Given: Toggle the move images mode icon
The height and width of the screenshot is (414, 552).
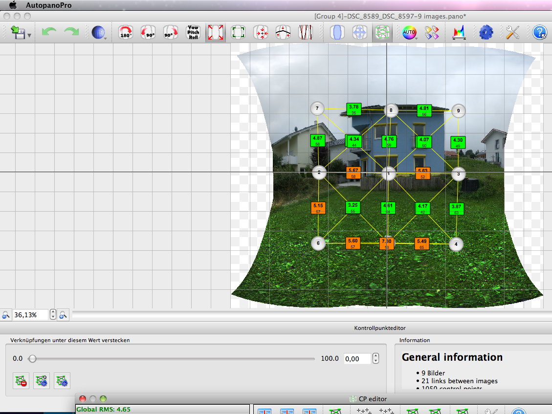Looking at the screenshot, I should (x=360, y=33).
